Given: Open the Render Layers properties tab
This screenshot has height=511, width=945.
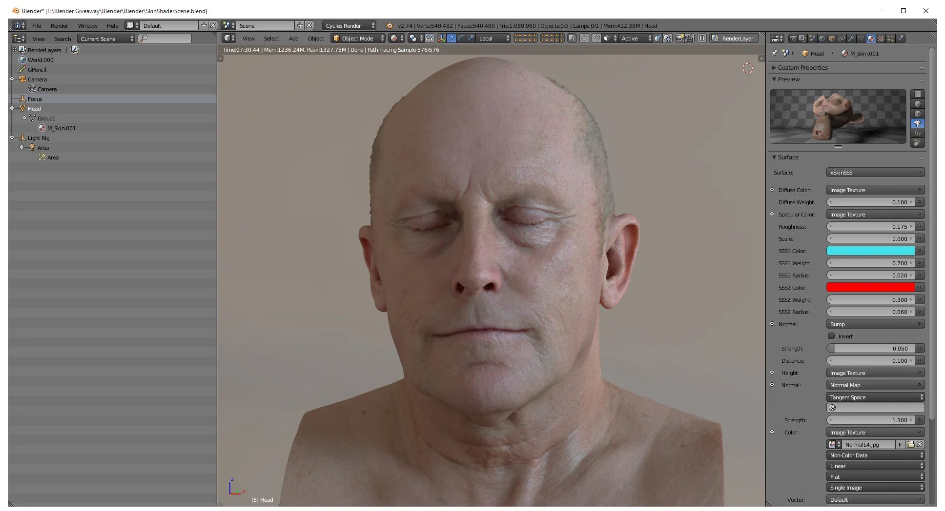Looking at the screenshot, I should [x=802, y=39].
